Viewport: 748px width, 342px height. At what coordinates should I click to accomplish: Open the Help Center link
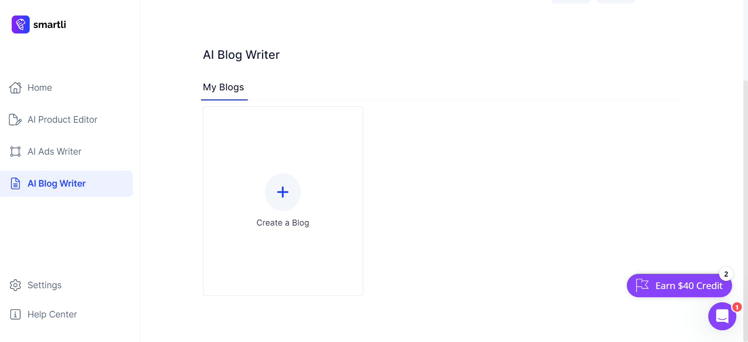[52, 314]
